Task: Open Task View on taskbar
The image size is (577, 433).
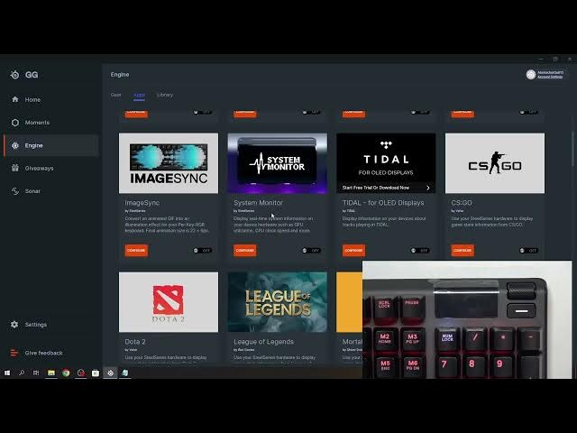Action: (36, 373)
